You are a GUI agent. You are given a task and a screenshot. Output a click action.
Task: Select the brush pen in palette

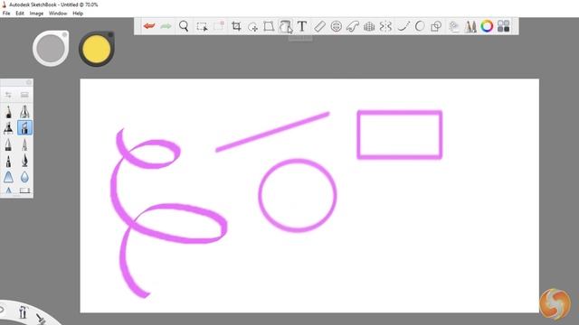(x=8, y=161)
